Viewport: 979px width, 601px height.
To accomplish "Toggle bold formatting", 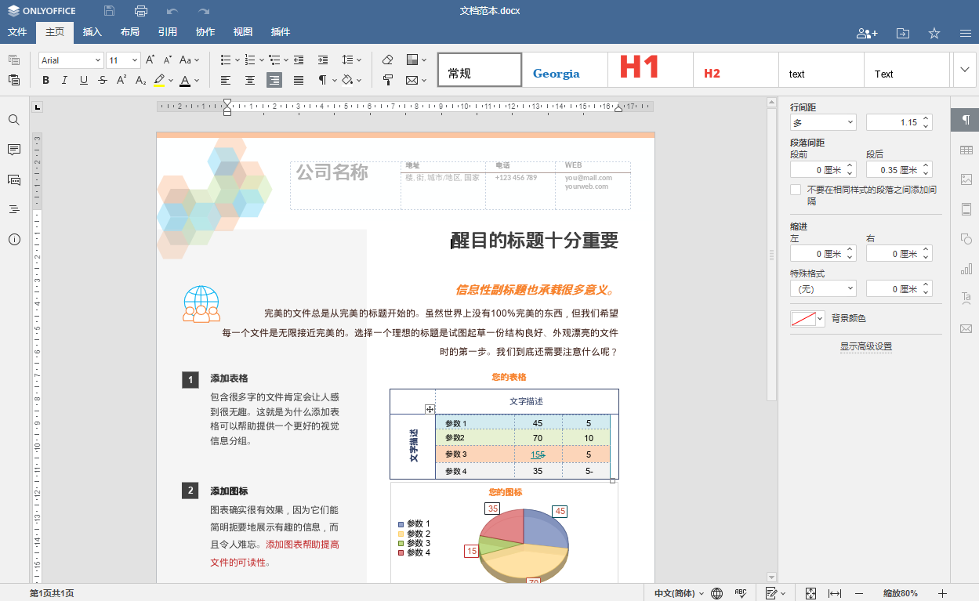I will pyautogui.click(x=45, y=80).
